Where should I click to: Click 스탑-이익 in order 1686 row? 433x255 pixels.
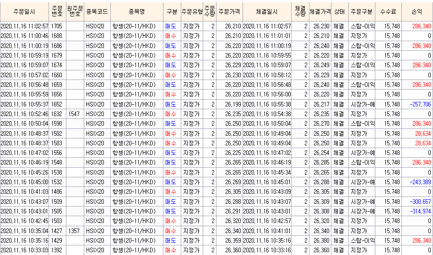363,46
